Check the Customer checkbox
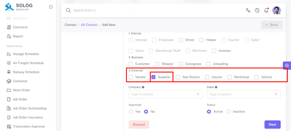The image size is (291, 131). [131, 64]
